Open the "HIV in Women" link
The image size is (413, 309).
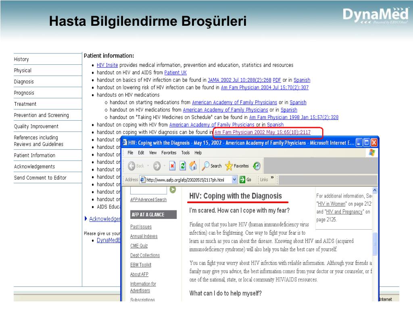(332, 204)
